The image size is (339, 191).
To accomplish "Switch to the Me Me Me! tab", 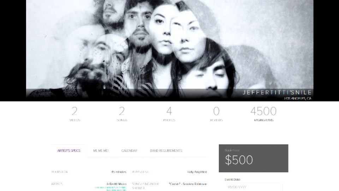I will tap(101, 151).
